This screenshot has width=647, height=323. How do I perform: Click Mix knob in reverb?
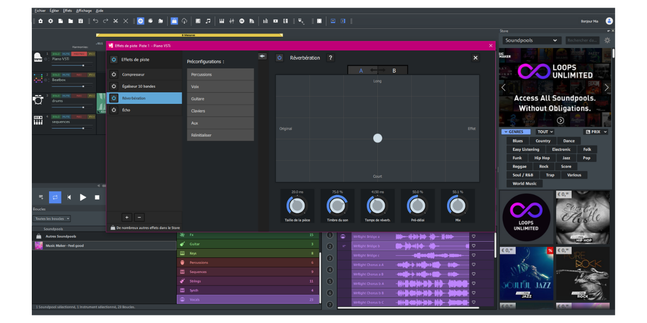[457, 205]
